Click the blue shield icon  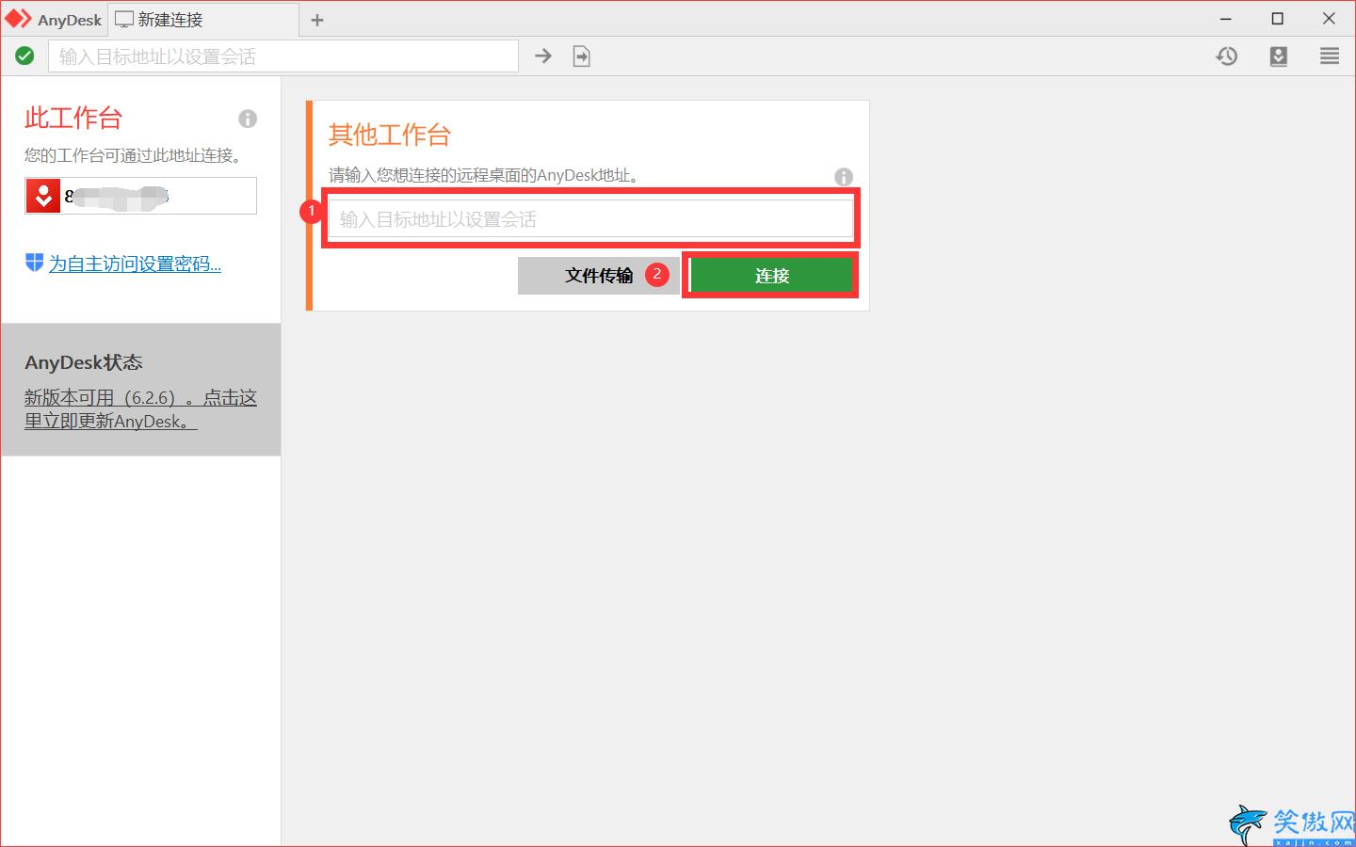[x=34, y=263]
